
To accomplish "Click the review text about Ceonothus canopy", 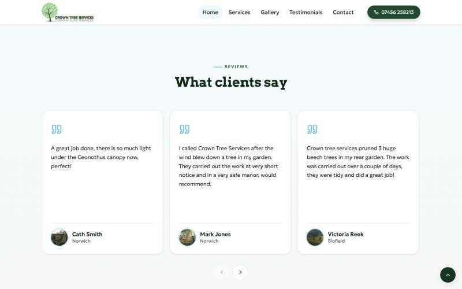I will 101,157.
